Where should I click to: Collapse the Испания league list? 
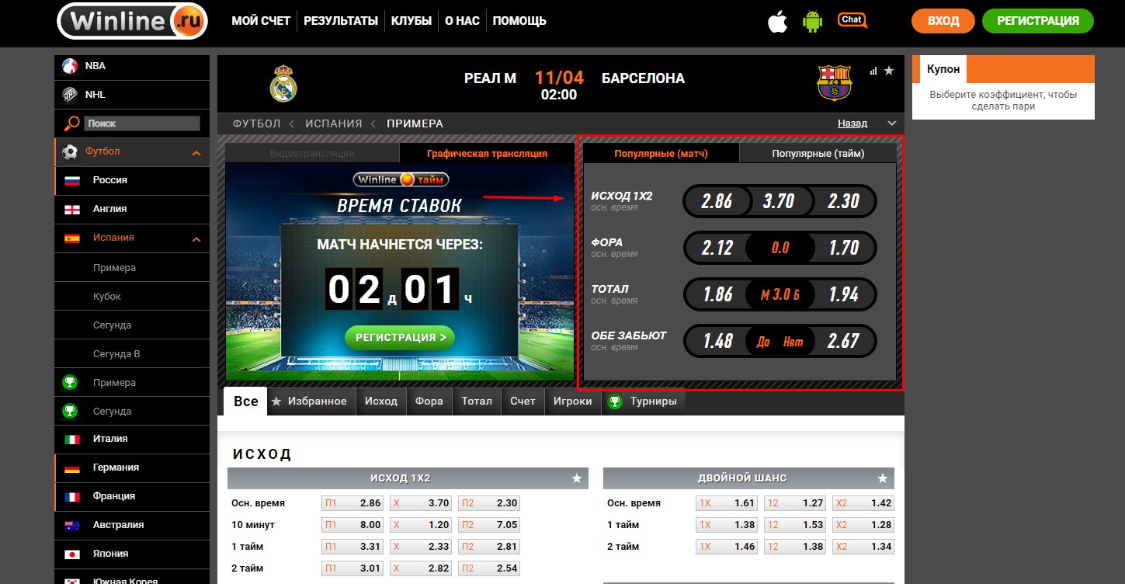(196, 239)
